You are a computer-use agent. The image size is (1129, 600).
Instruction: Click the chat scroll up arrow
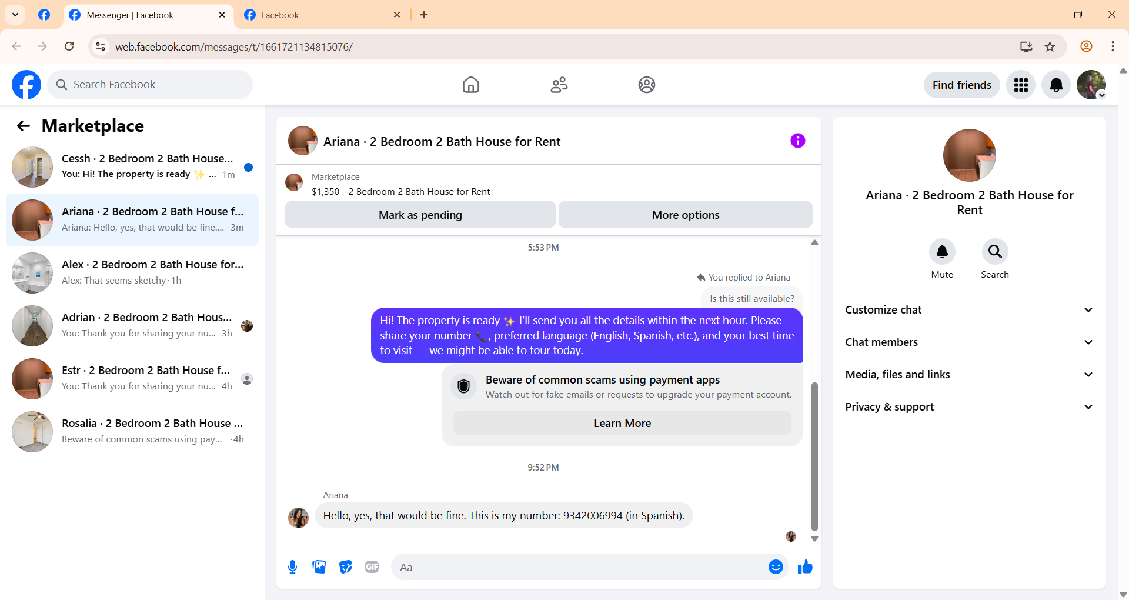click(814, 243)
